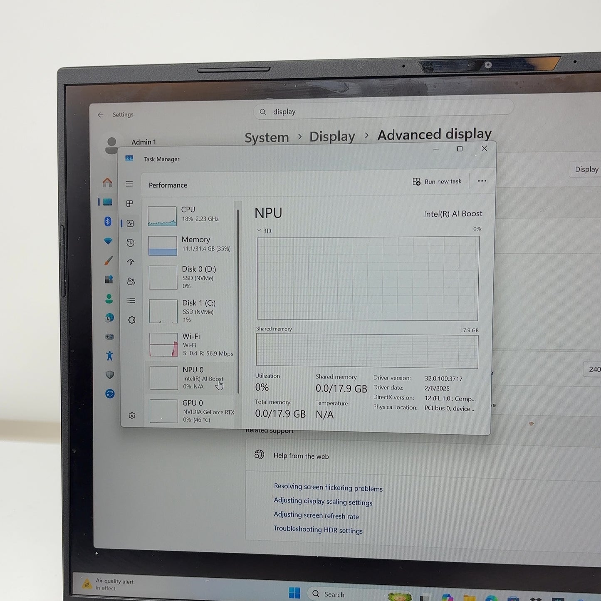
Task: Select Performance page icon in Task Manager sidebar
Action: [x=130, y=223]
